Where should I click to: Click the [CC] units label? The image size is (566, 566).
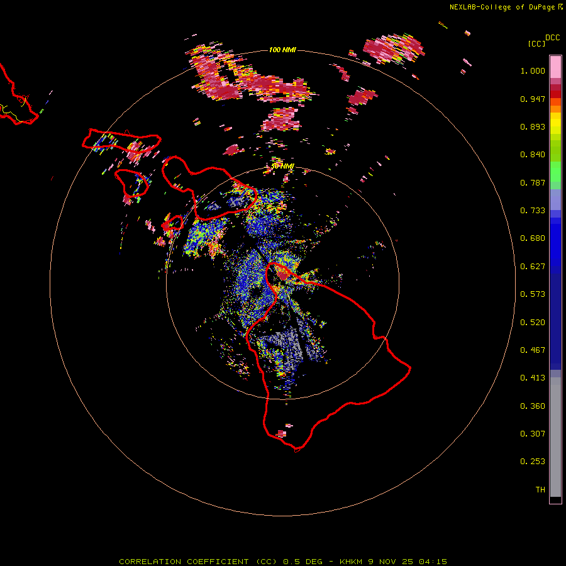[x=536, y=43]
